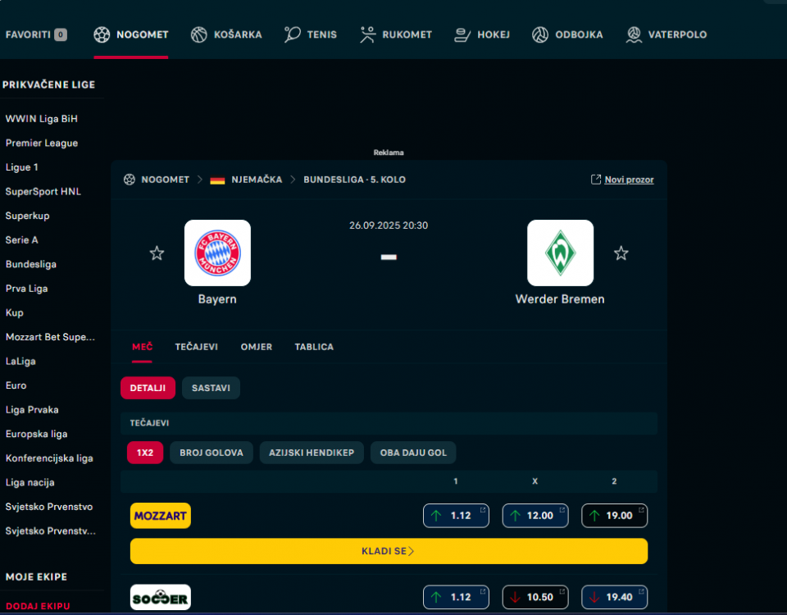The width and height of the screenshot is (787, 615).
Task: Click the Dodaj ekipu link
Action: (38, 606)
